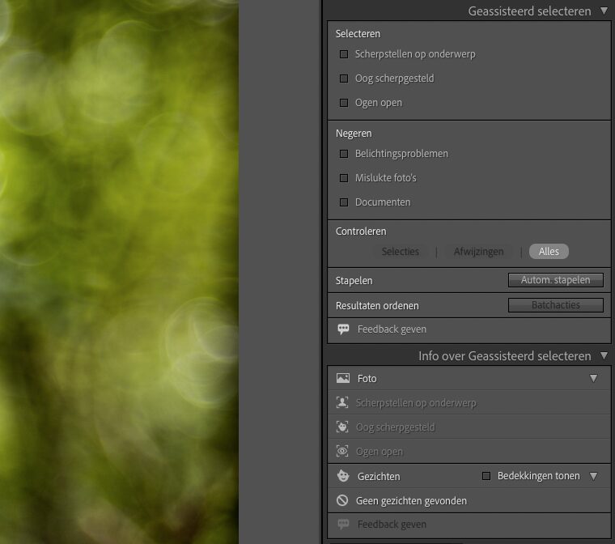This screenshot has width=615, height=544.
Task: Click the speech bubble icon beside lower Feedback geven
Action: pos(343,524)
